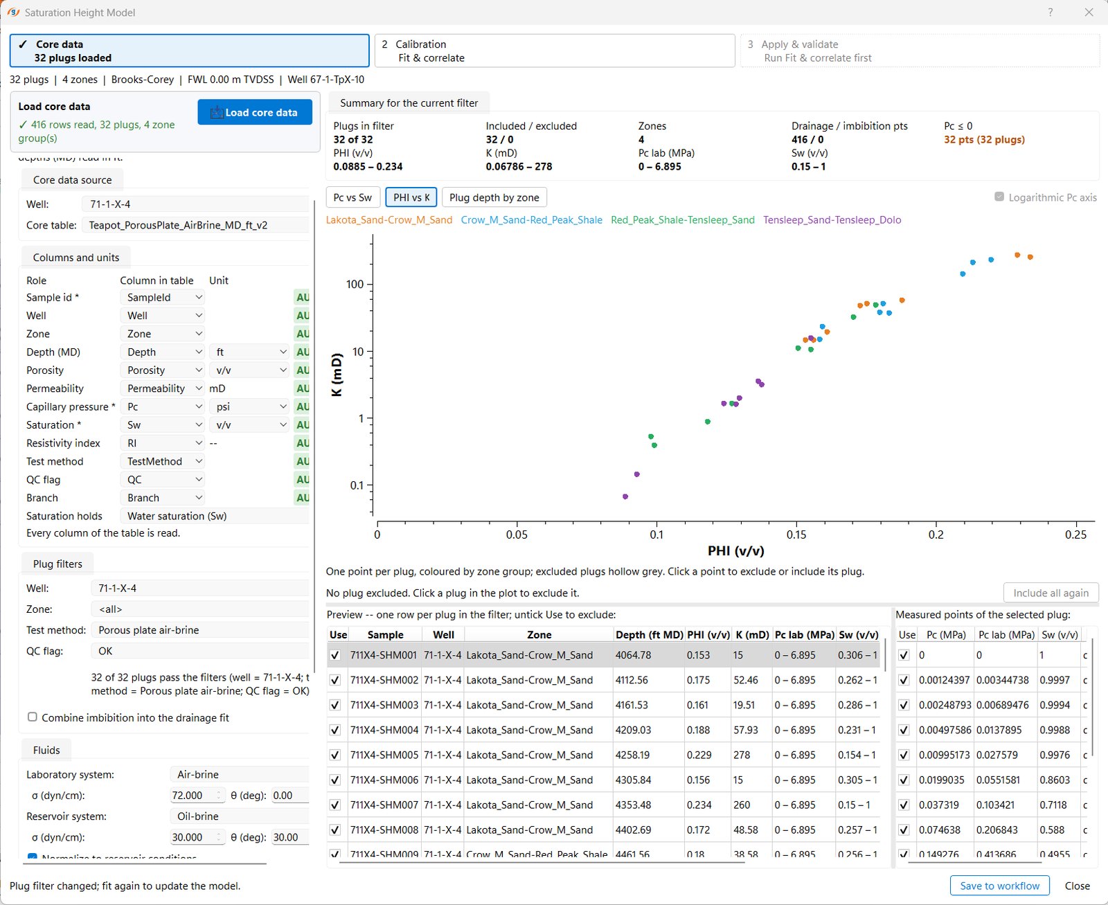Click Save to workflow button
This screenshot has height=905, width=1108.
[x=1000, y=886]
